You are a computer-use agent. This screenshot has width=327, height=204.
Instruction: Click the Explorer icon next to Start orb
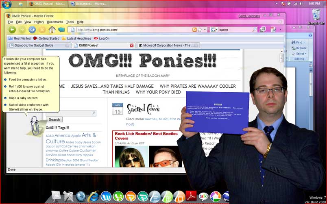click(20, 4)
